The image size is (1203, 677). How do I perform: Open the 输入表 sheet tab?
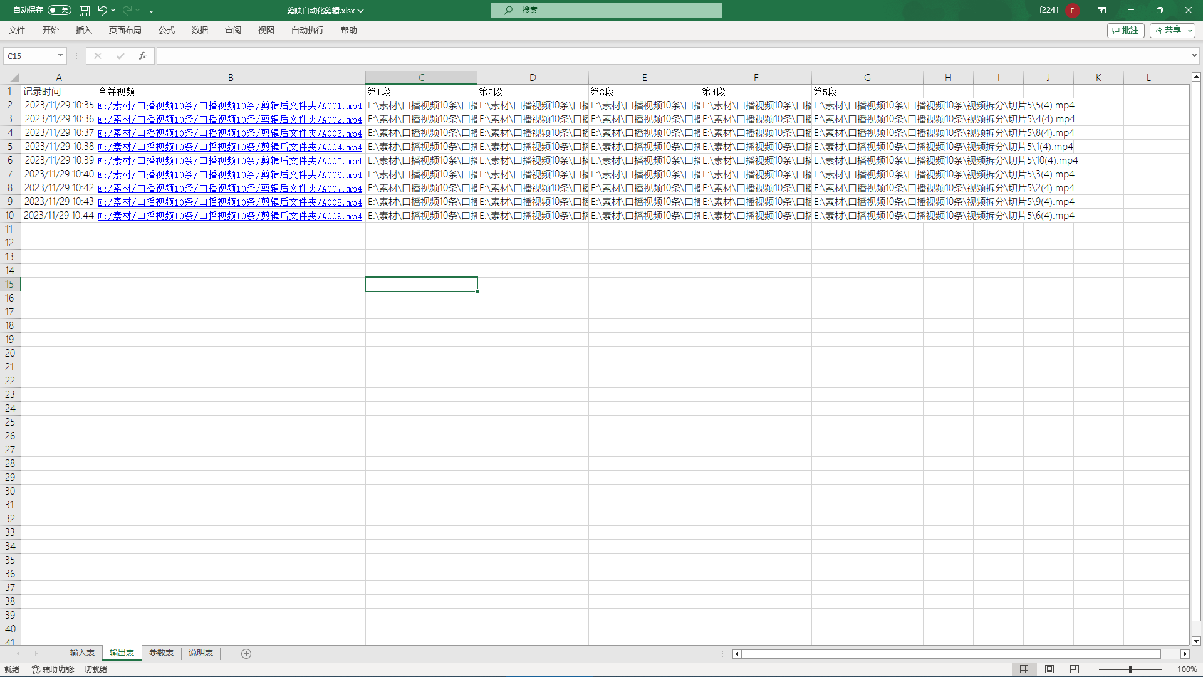point(80,653)
